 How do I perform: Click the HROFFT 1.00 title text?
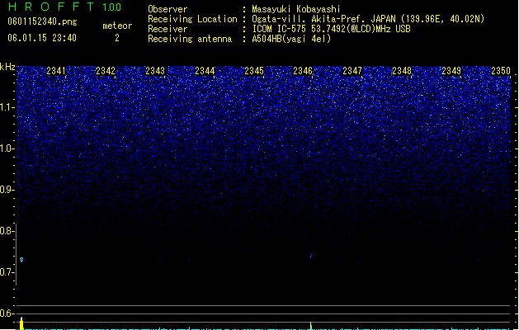[65, 7]
